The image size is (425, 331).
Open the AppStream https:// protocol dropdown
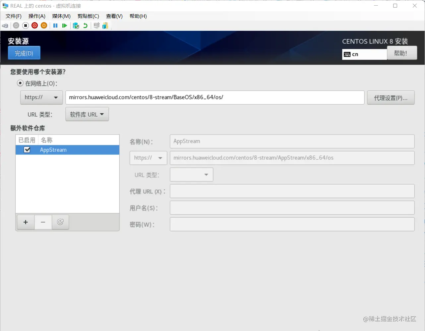pyautogui.click(x=148, y=158)
